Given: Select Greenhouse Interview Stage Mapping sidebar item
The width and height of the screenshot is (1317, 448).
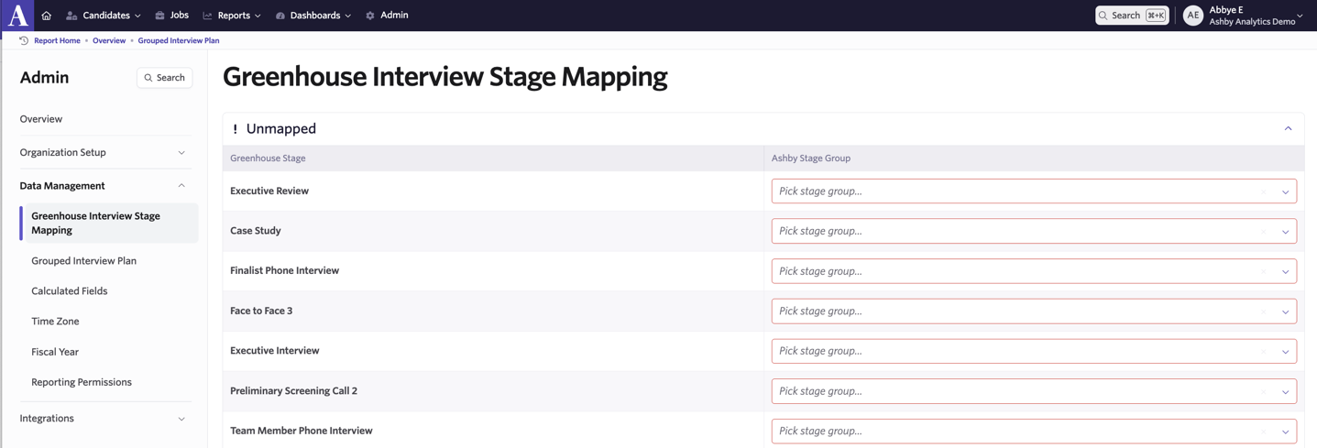Looking at the screenshot, I should [x=109, y=223].
